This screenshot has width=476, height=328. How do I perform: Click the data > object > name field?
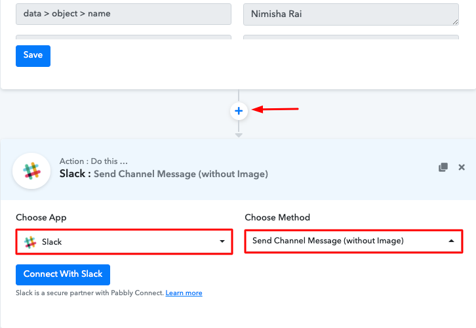(x=123, y=14)
